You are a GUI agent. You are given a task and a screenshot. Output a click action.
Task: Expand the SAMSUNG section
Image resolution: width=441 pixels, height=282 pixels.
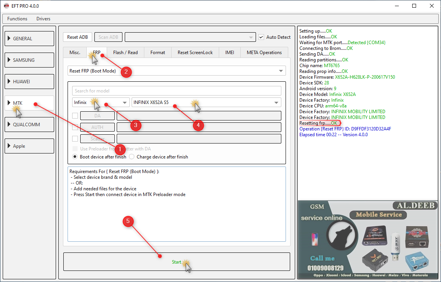(x=29, y=60)
